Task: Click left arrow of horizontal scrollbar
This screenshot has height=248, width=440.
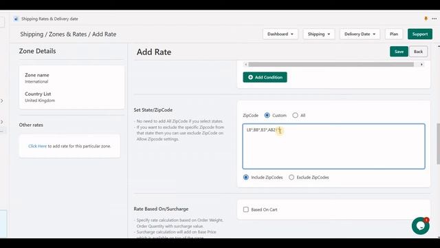Action: (x=246, y=64)
